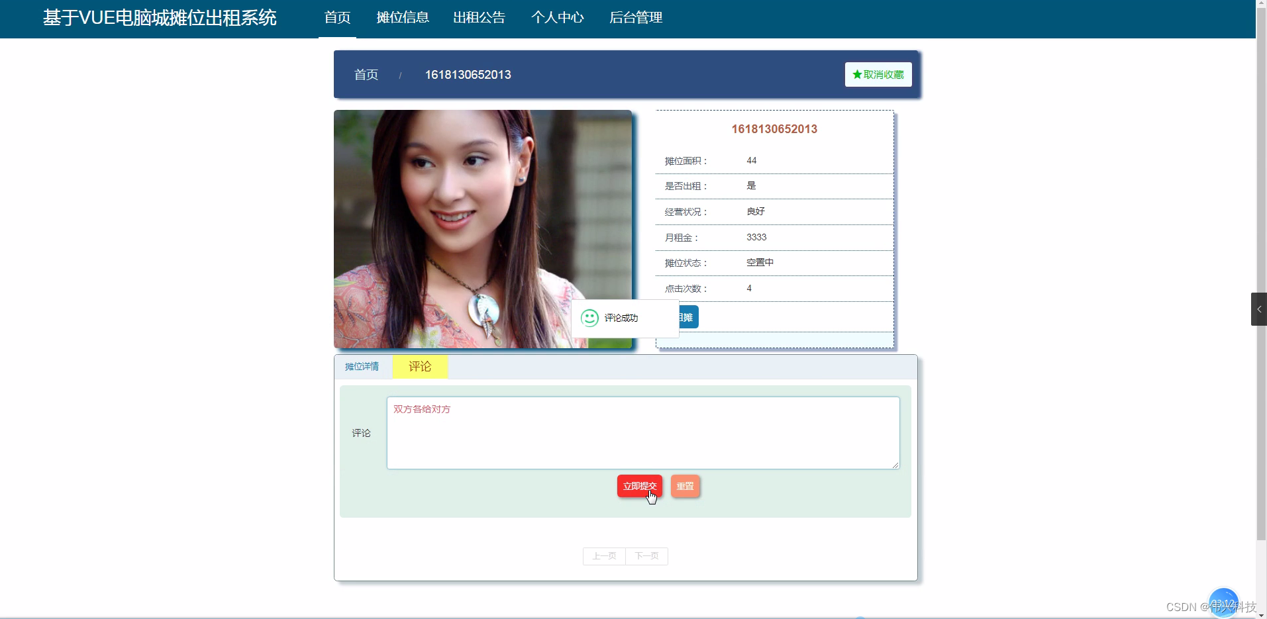1267x619 pixels.
Task: Open 摊位信息 in the top navigation
Action: click(403, 18)
